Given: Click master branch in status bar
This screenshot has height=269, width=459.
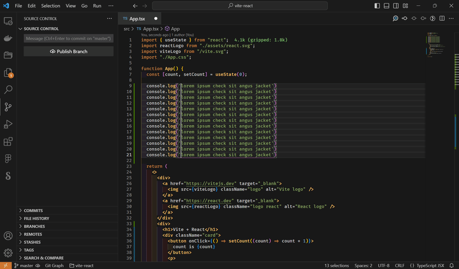Looking at the screenshot, I should pos(24,266).
